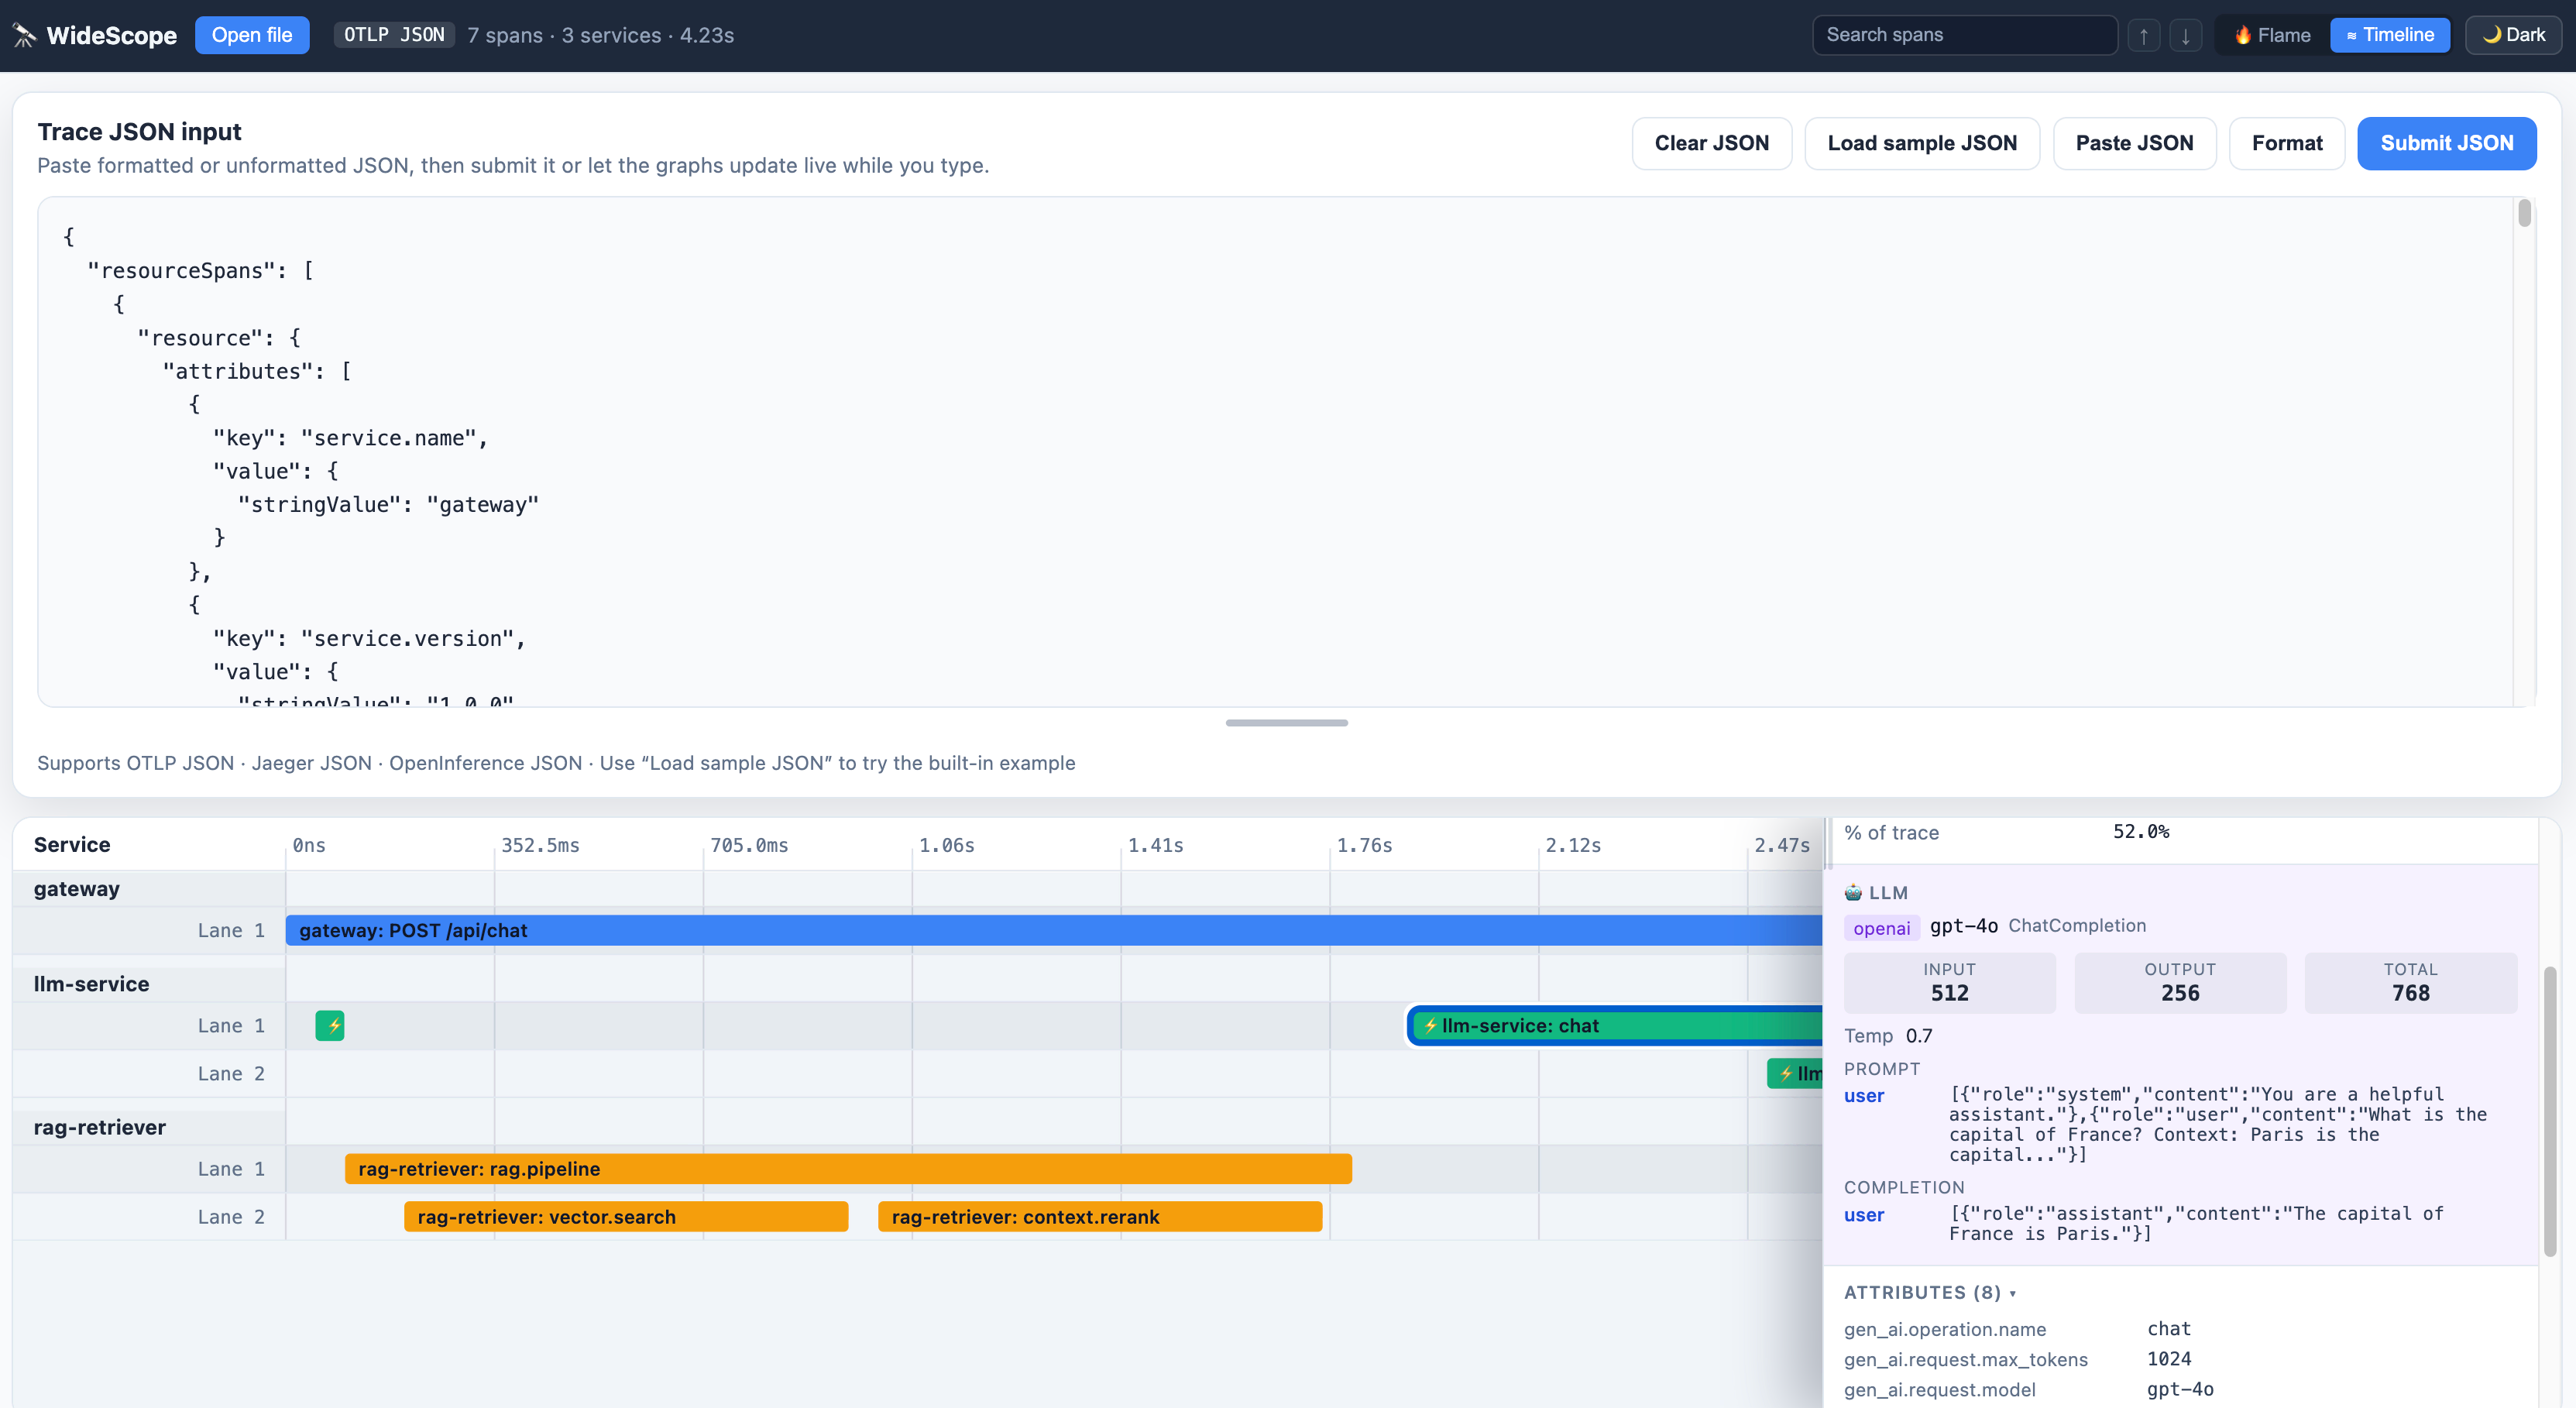Click the Format button
Viewport: 2576px width, 1408px height.
coord(2287,143)
